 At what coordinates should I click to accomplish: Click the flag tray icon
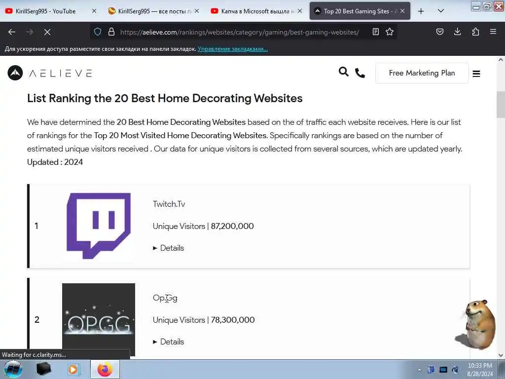[x=431, y=370]
